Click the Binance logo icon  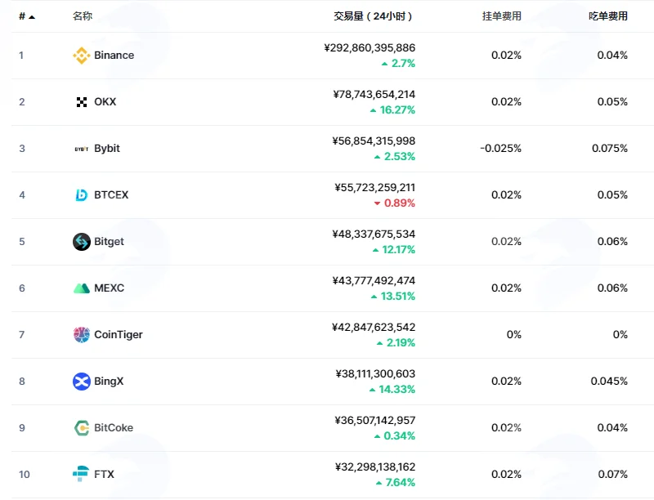81,56
